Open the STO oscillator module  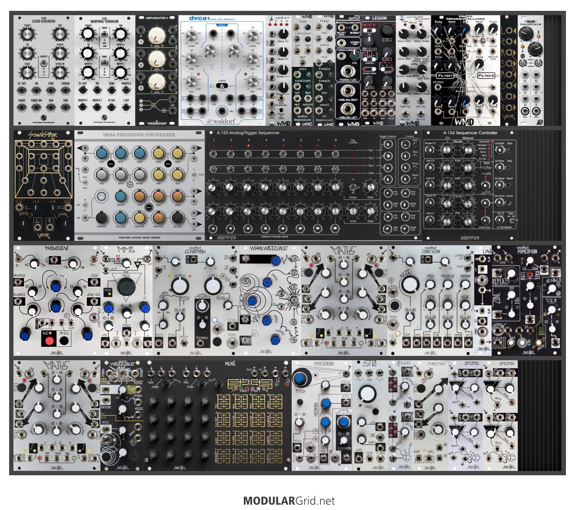[x=370, y=415]
